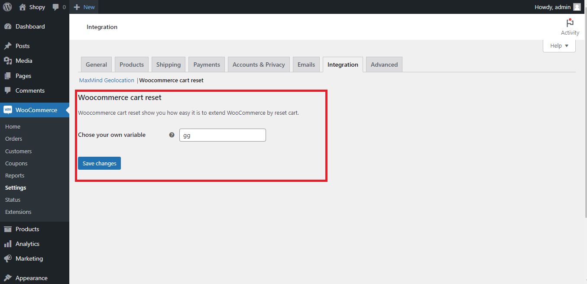Image resolution: width=587 pixels, height=284 pixels.
Task: Click the WooCommerce menu label
Action: pyautogui.click(x=36, y=110)
